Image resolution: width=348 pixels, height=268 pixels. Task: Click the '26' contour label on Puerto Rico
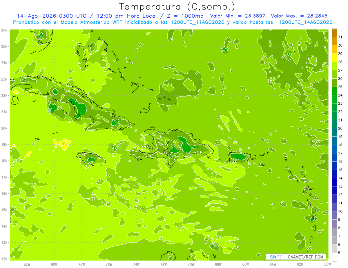(x=235, y=161)
